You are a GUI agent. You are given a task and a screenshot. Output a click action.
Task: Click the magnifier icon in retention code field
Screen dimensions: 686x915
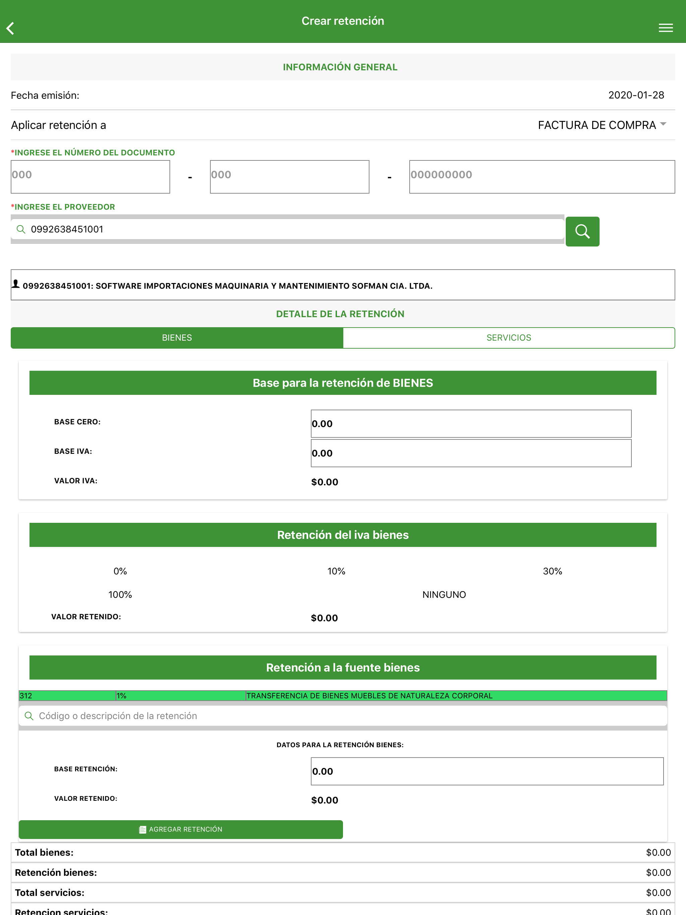[x=29, y=716]
